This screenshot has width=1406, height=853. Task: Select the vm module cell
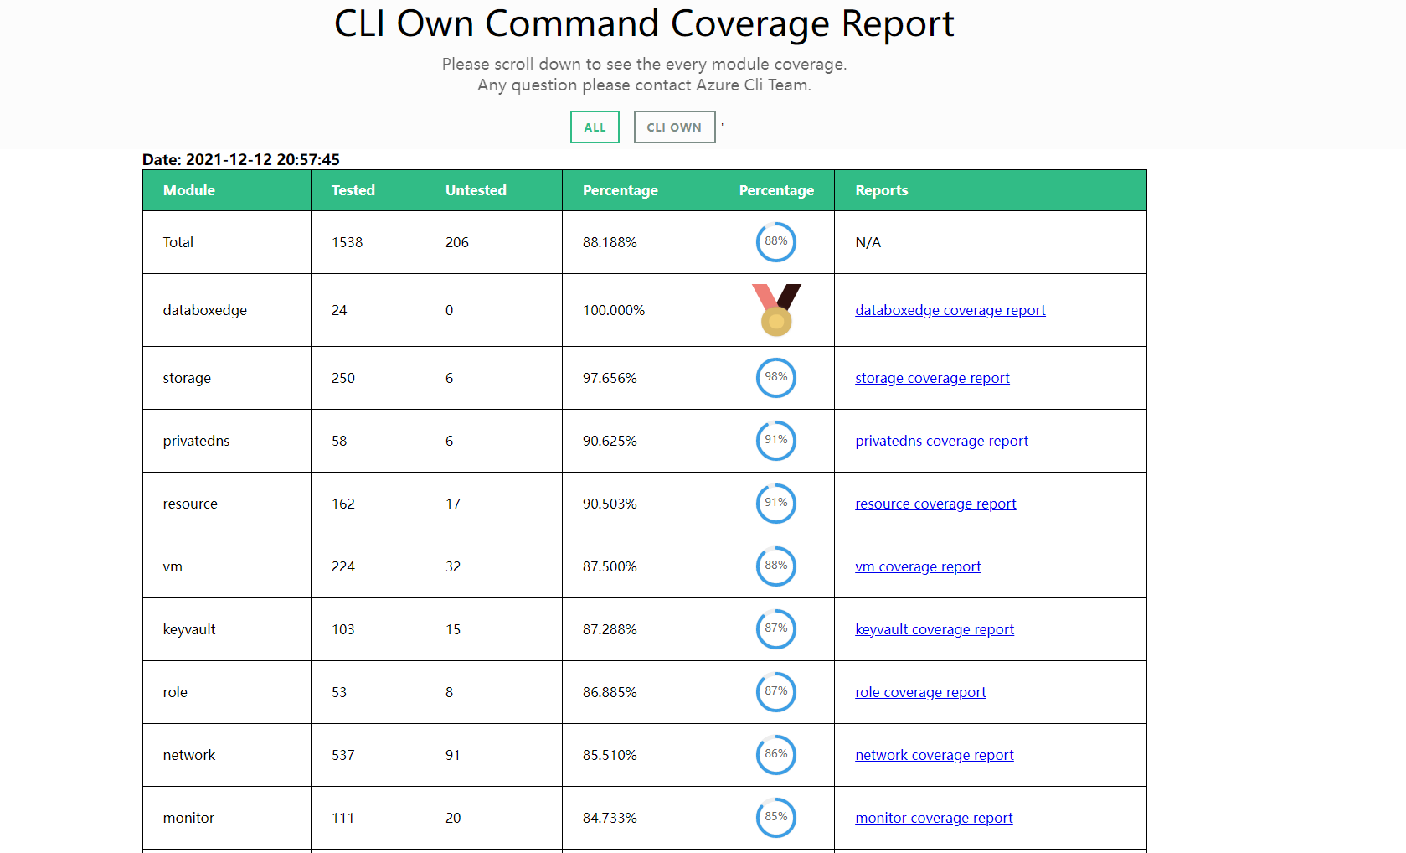(227, 566)
